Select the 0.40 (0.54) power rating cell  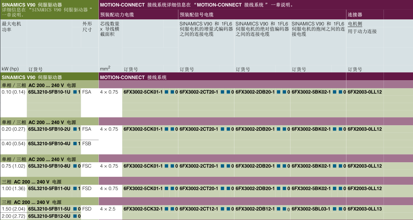pos(13,144)
